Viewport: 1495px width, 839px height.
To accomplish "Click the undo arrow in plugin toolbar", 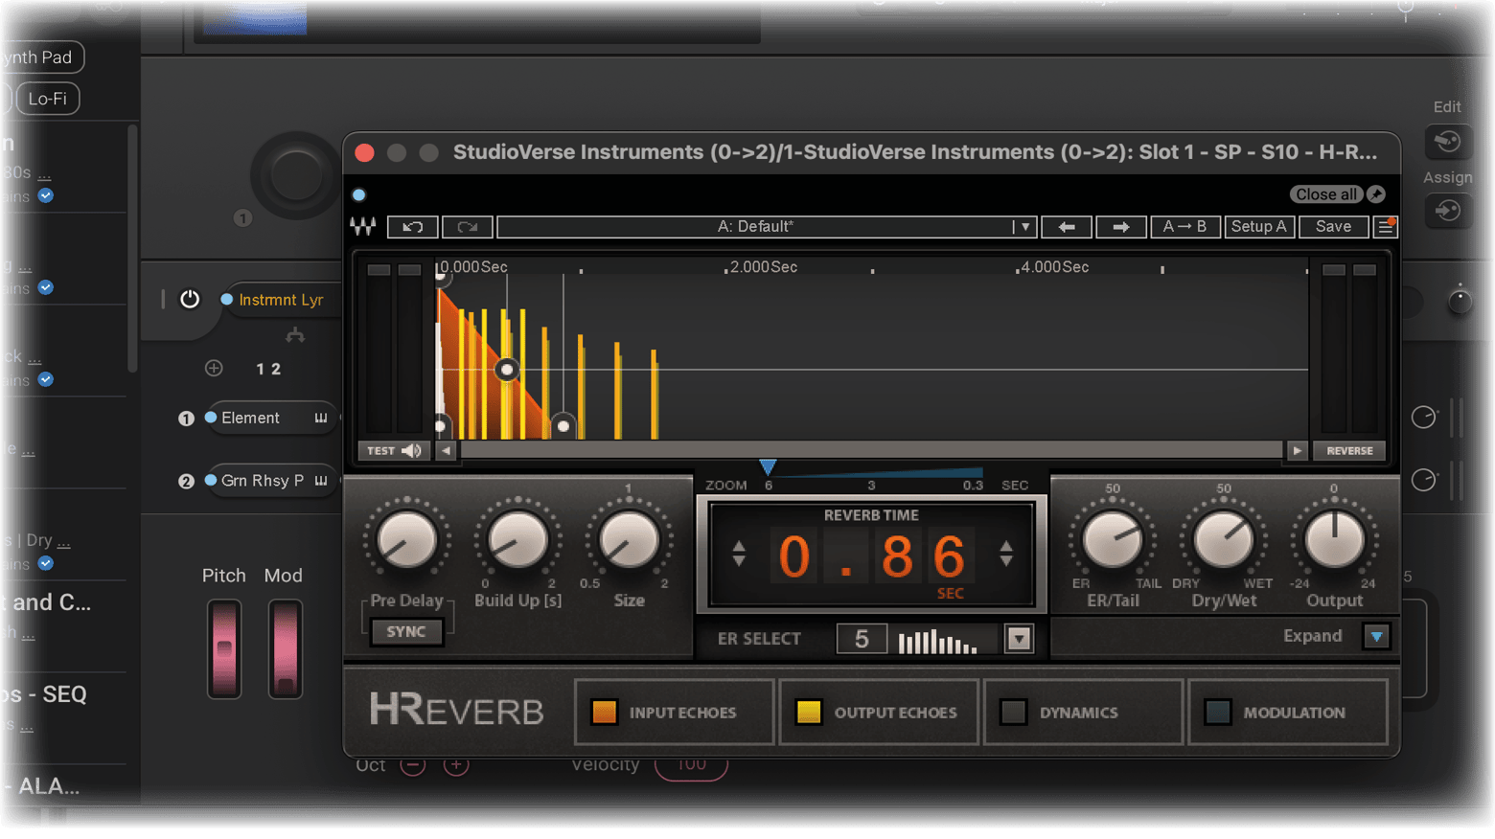I will click(413, 227).
